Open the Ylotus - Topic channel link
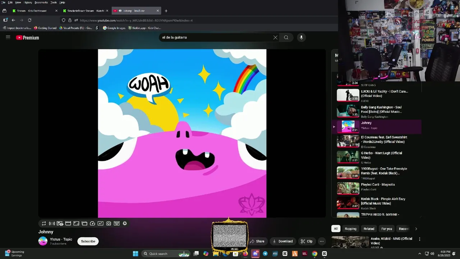The height and width of the screenshot is (259, 460). (61, 239)
